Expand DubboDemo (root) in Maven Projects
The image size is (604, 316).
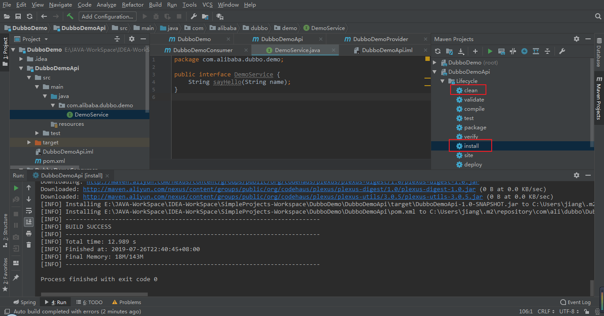coord(435,63)
